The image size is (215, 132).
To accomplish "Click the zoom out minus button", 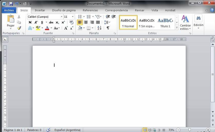I will [x=178, y=130].
